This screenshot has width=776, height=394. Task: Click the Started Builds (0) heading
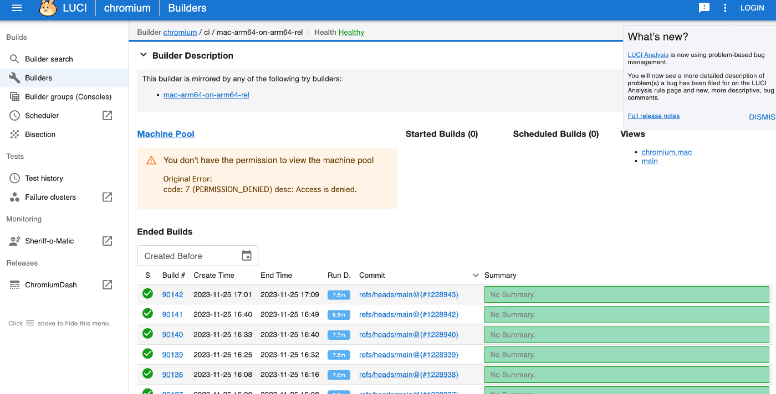(442, 134)
